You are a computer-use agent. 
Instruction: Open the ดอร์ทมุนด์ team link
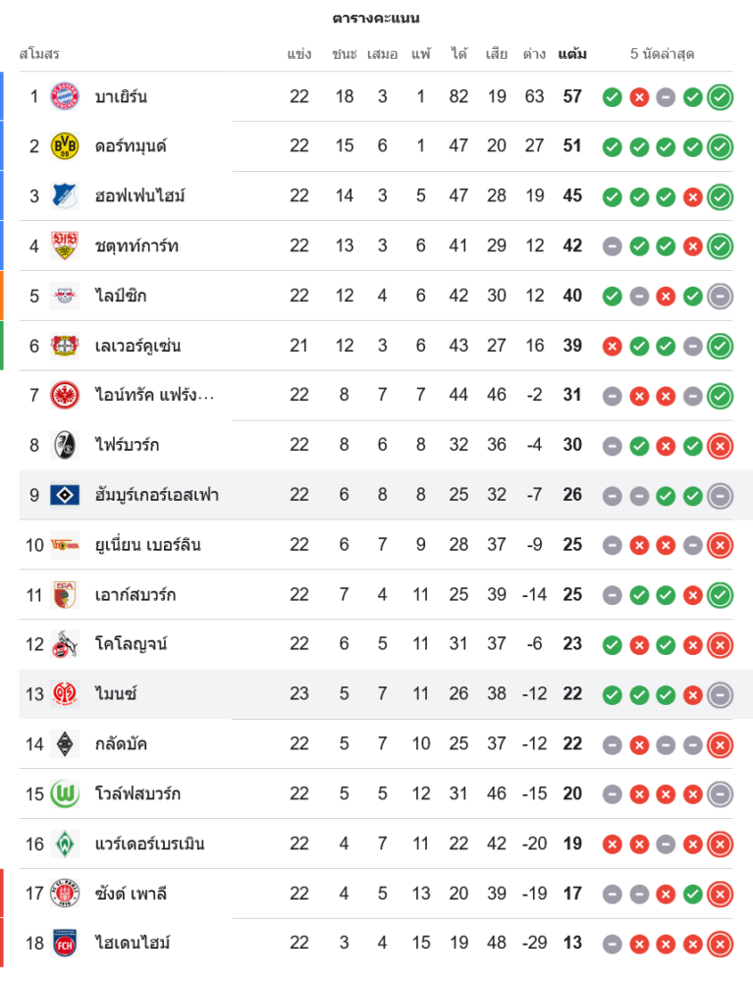pyautogui.click(x=131, y=146)
